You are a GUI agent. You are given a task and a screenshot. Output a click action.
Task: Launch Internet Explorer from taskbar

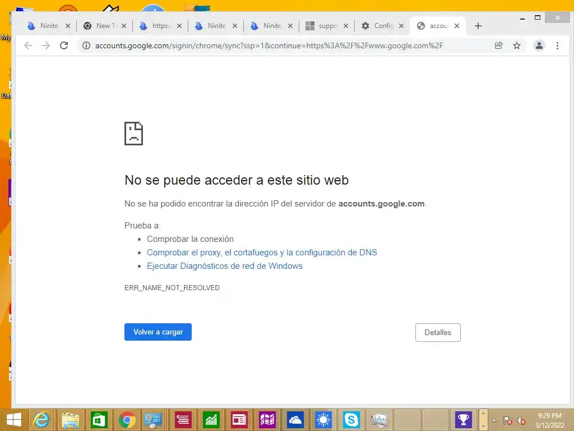point(41,420)
